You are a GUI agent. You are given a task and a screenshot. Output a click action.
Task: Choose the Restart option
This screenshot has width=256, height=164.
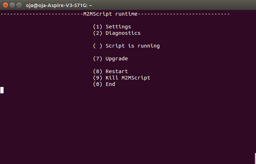pyautogui.click(x=117, y=71)
